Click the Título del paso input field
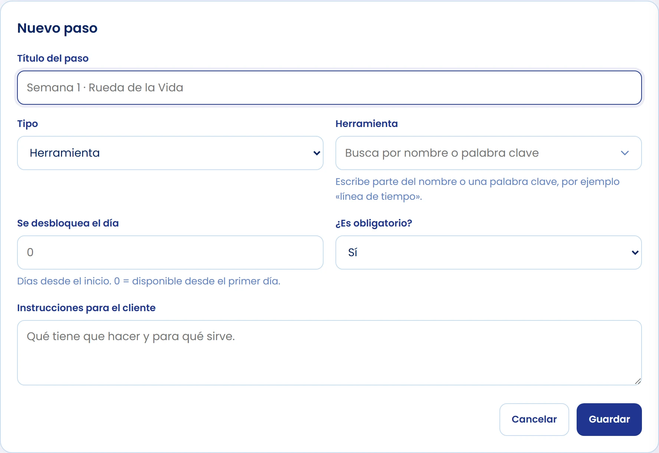Image resolution: width=659 pixels, height=453 pixels. [329, 88]
